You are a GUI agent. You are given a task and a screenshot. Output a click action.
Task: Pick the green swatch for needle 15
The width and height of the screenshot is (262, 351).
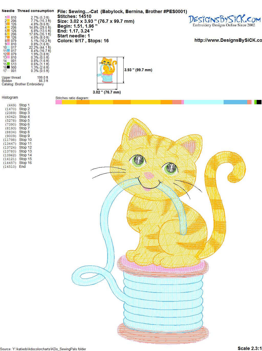click(x=8, y=64)
